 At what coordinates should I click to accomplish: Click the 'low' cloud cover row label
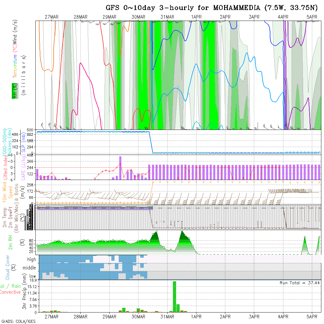point(32,276)
